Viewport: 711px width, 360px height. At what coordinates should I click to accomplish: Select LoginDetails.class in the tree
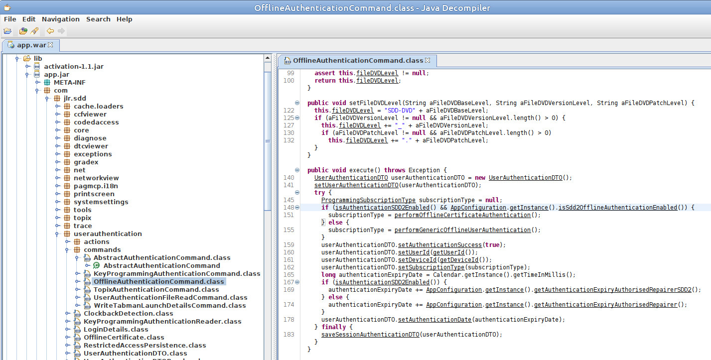point(116,330)
